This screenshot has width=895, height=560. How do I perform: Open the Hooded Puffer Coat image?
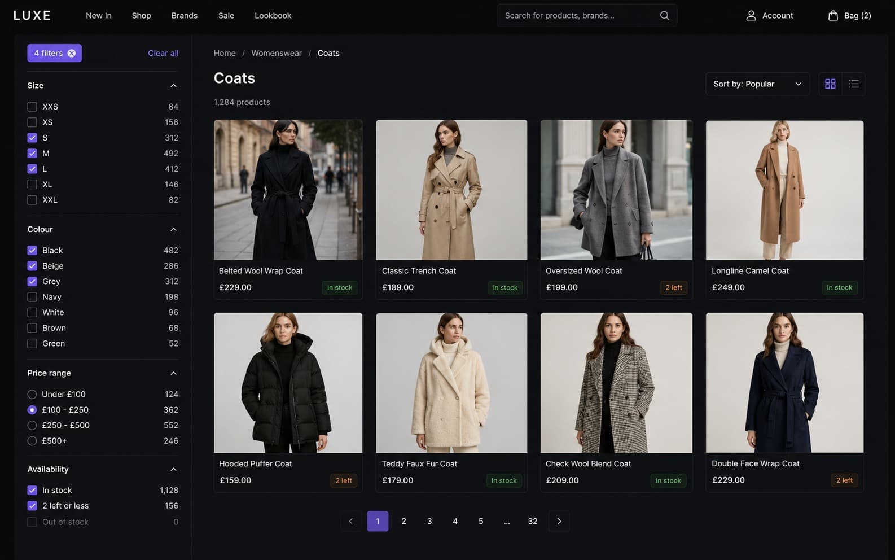click(288, 383)
